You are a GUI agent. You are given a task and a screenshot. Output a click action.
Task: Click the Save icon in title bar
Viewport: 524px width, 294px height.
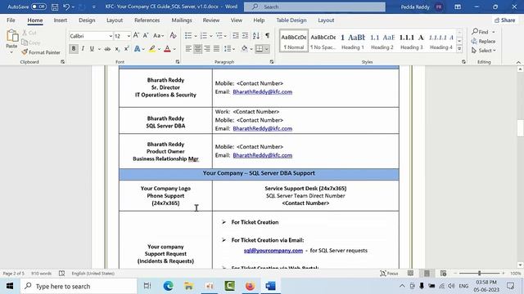(55, 7)
